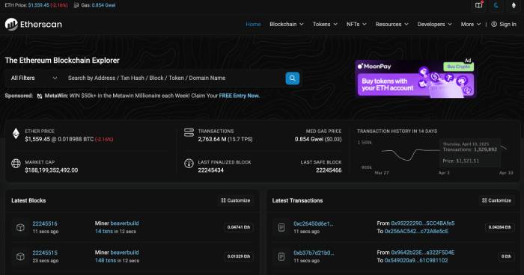Open the All Filters dropdown
The height and width of the screenshot is (275, 524).
point(34,78)
